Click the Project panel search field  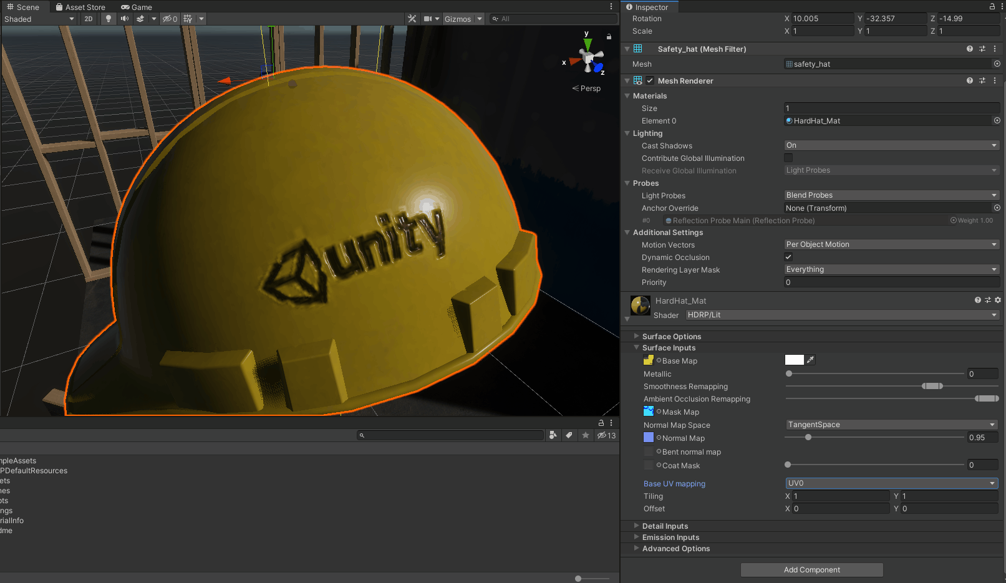pyautogui.click(x=450, y=435)
